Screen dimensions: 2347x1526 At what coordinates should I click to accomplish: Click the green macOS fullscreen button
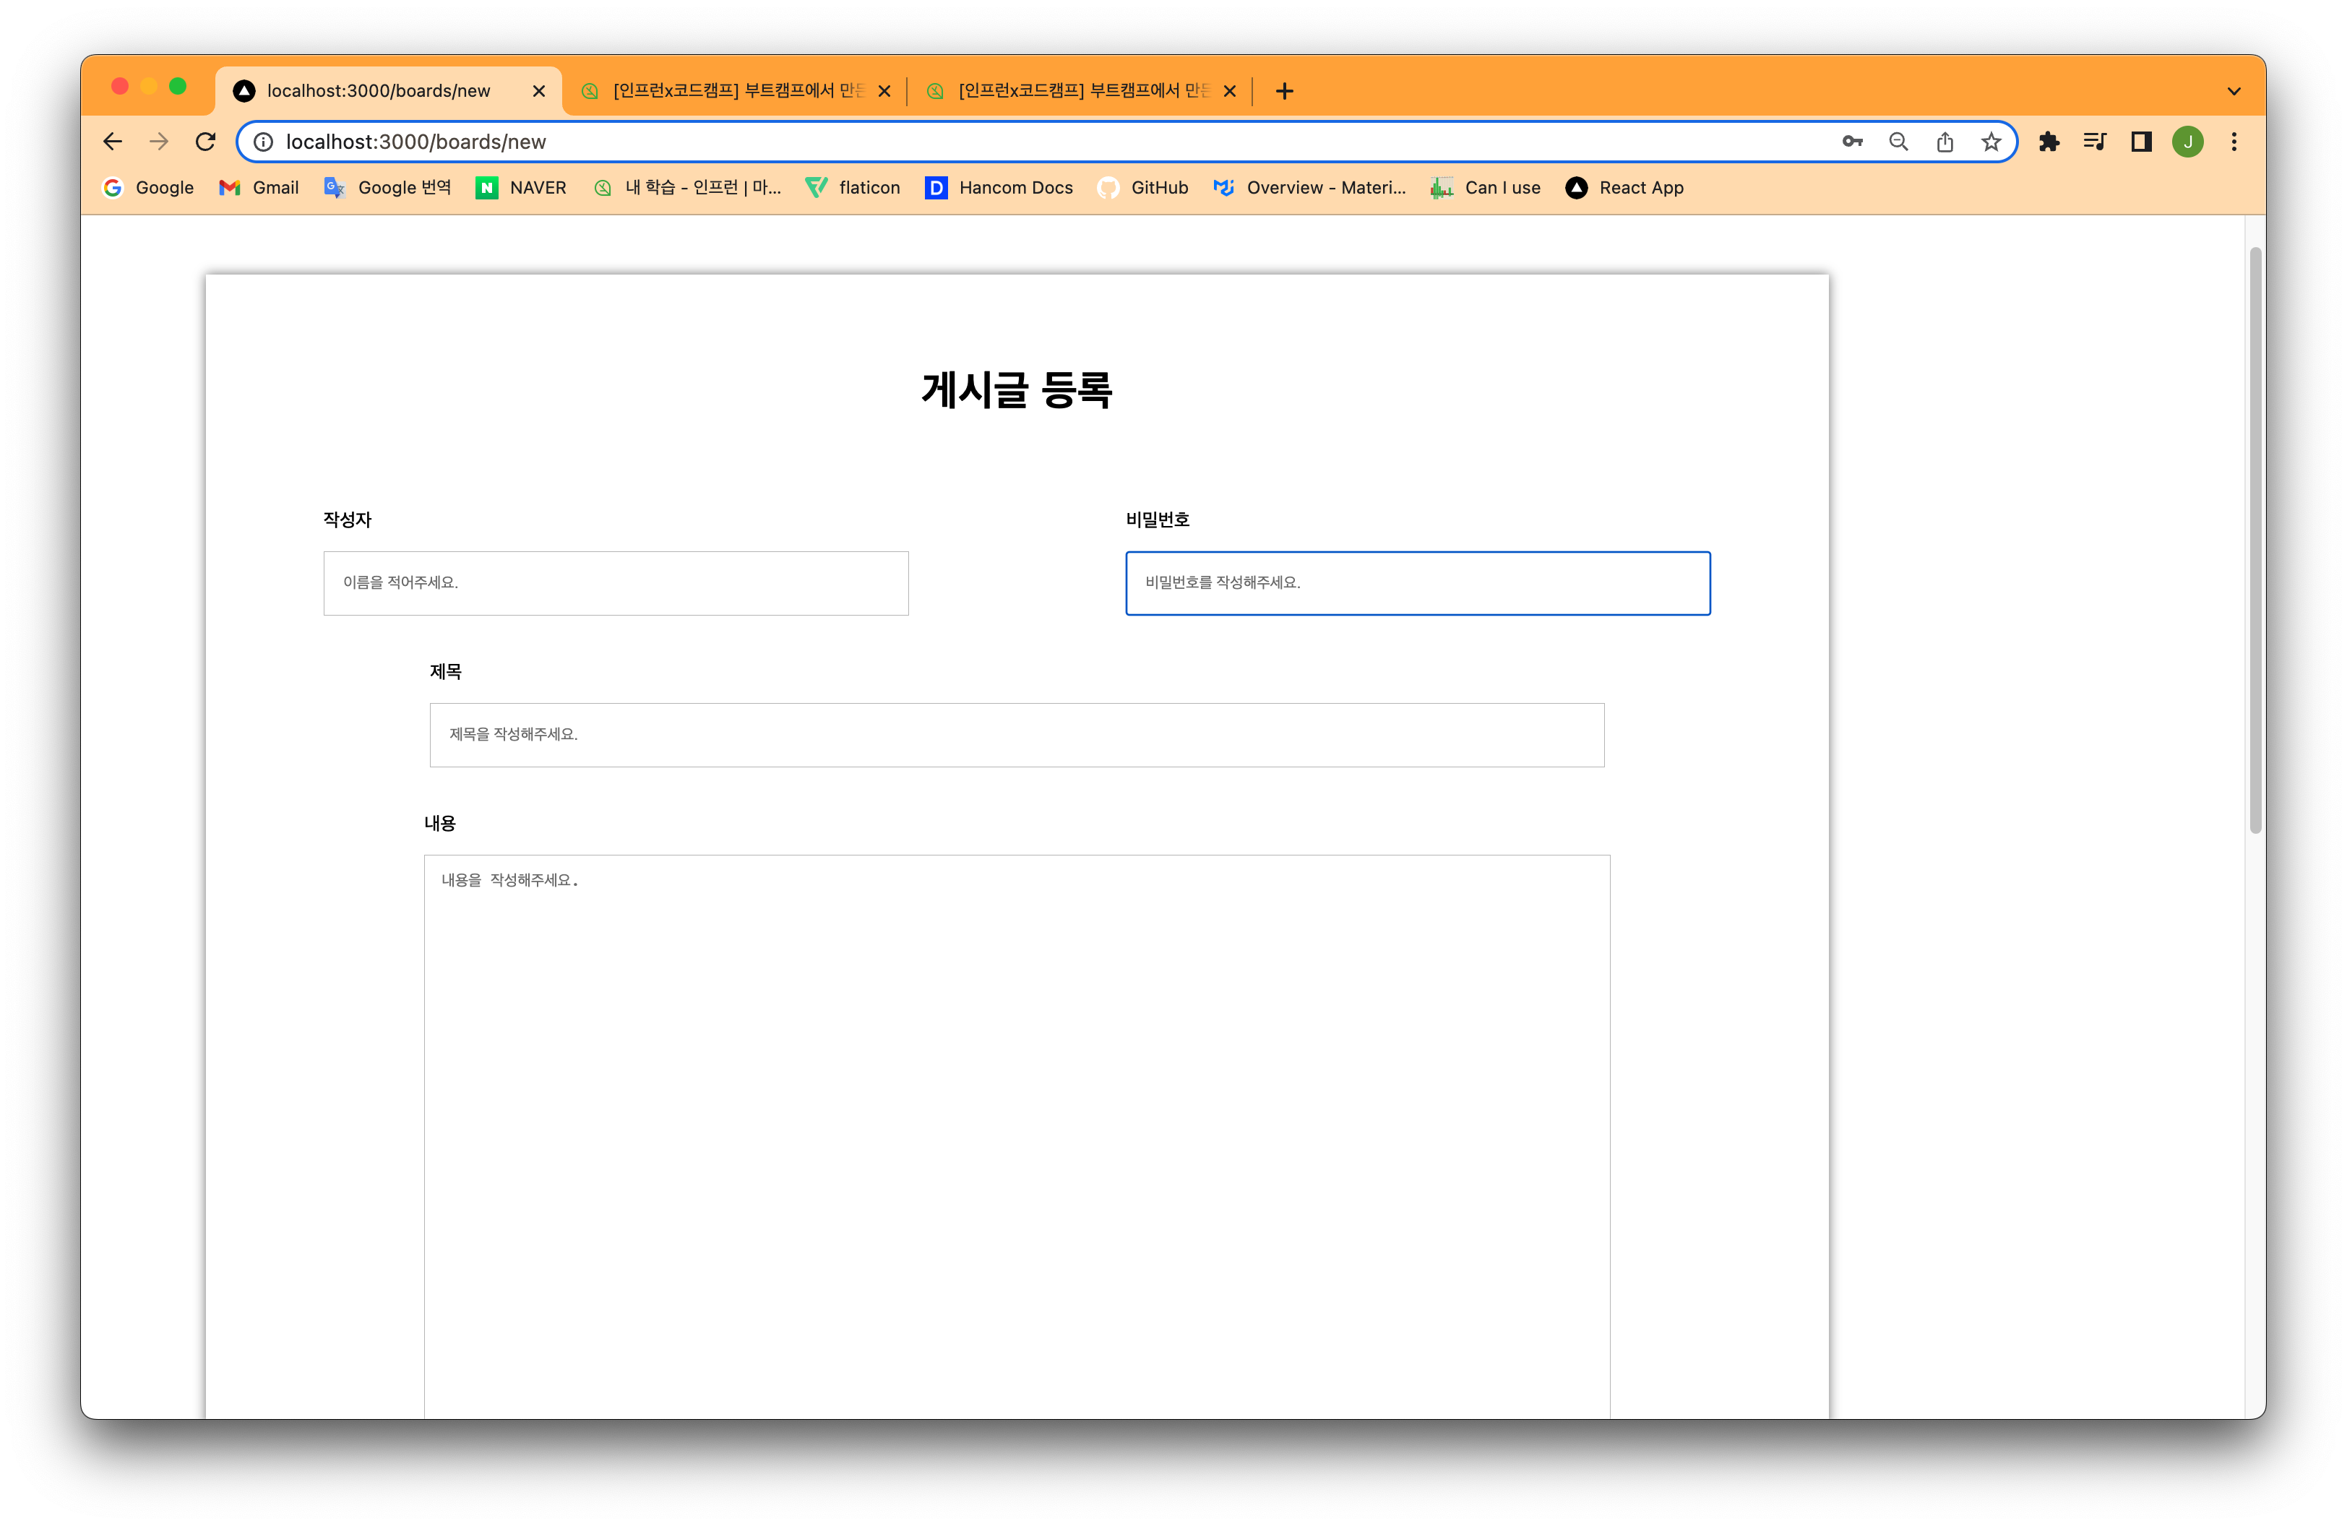click(x=178, y=86)
